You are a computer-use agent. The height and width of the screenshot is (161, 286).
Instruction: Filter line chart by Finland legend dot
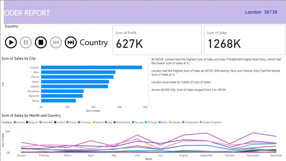pos(55,122)
